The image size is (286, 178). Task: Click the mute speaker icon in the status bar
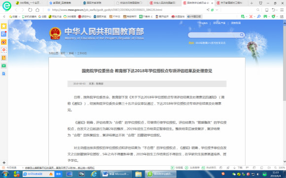269,168
